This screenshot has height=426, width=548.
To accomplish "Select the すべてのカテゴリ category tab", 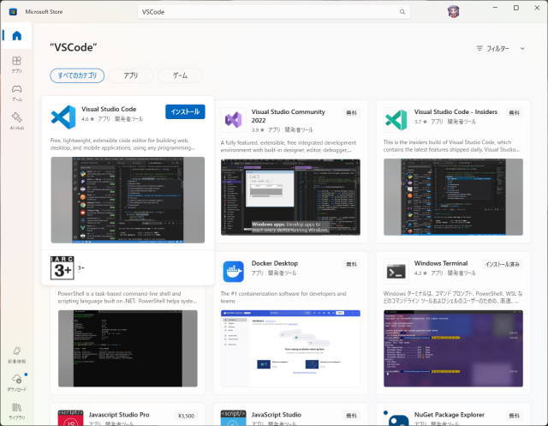I will click(77, 75).
